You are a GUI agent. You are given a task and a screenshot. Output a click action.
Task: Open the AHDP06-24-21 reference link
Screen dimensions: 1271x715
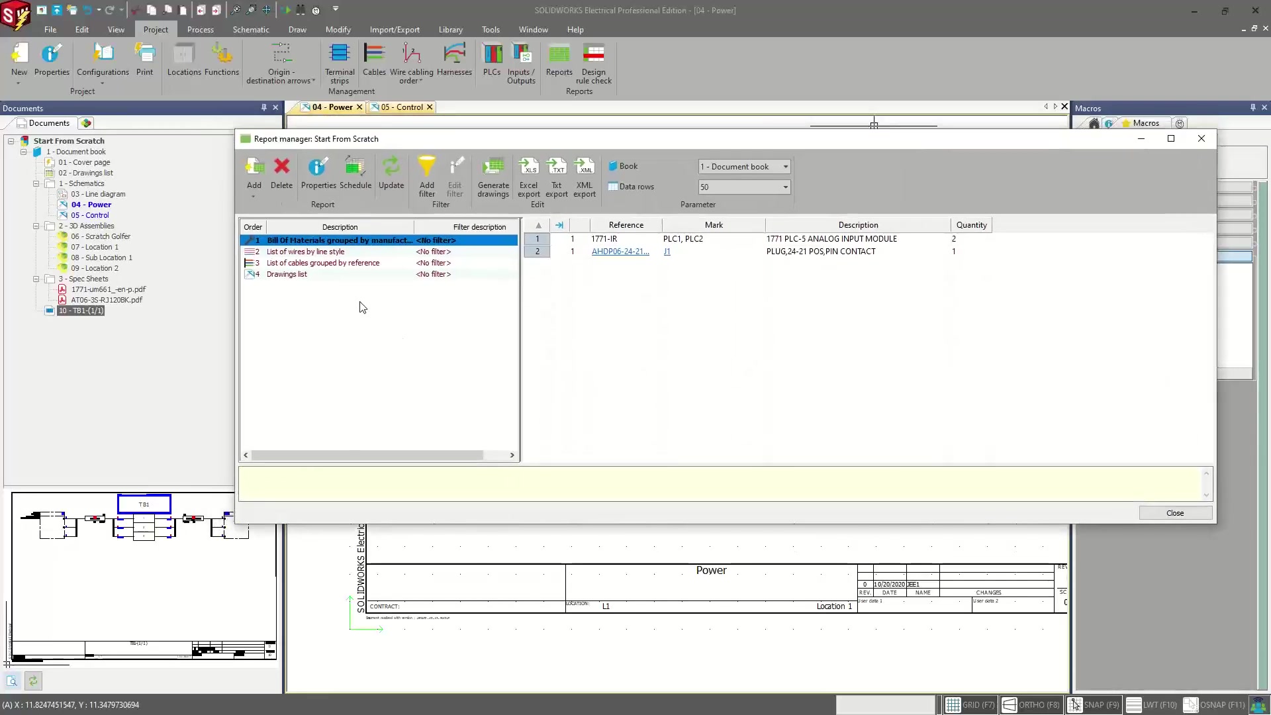click(x=620, y=252)
